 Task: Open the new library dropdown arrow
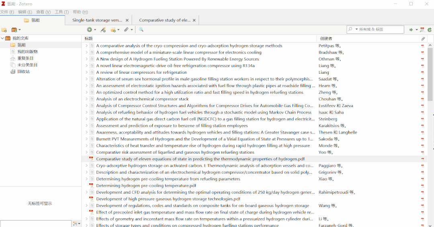pos(19,30)
